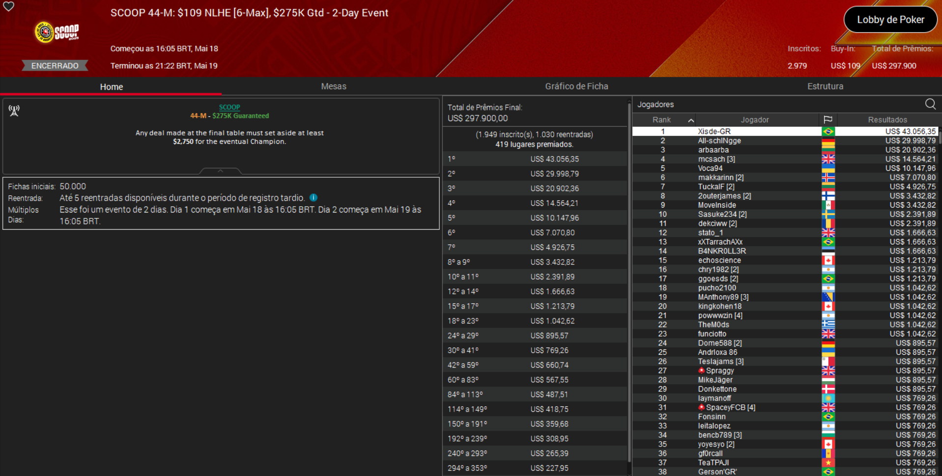Click Kazakhstan flag in laymanoff row
Image resolution: width=942 pixels, height=476 pixels.
(828, 398)
